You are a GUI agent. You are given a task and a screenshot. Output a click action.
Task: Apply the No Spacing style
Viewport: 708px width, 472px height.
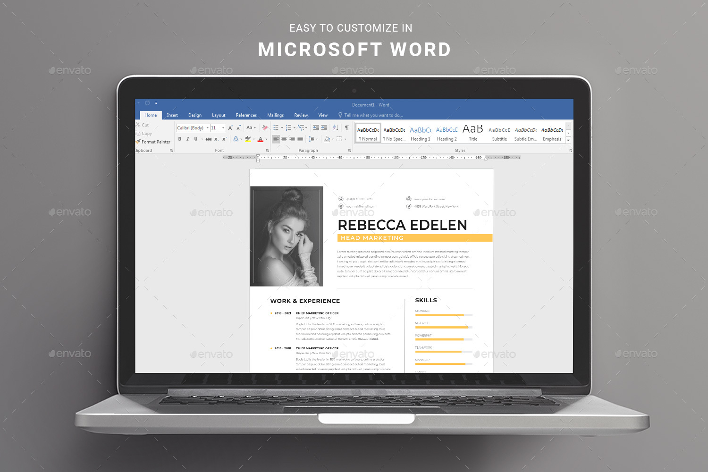click(394, 134)
